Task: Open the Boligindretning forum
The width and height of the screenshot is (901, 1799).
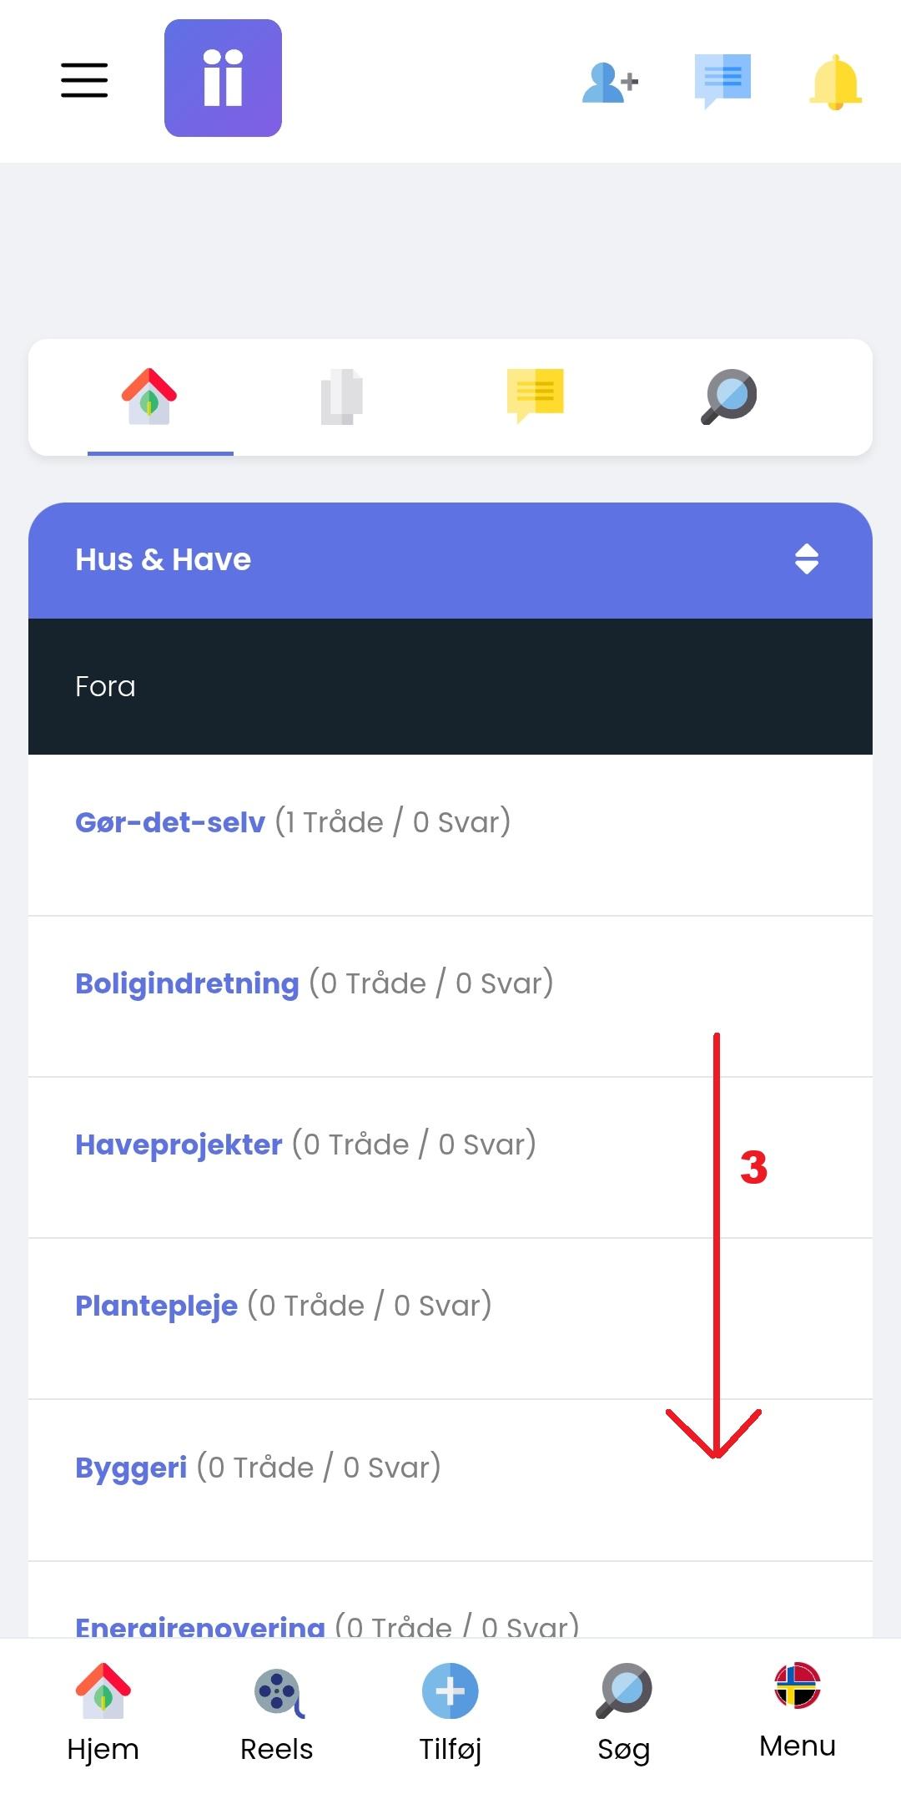Action: click(x=187, y=983)
